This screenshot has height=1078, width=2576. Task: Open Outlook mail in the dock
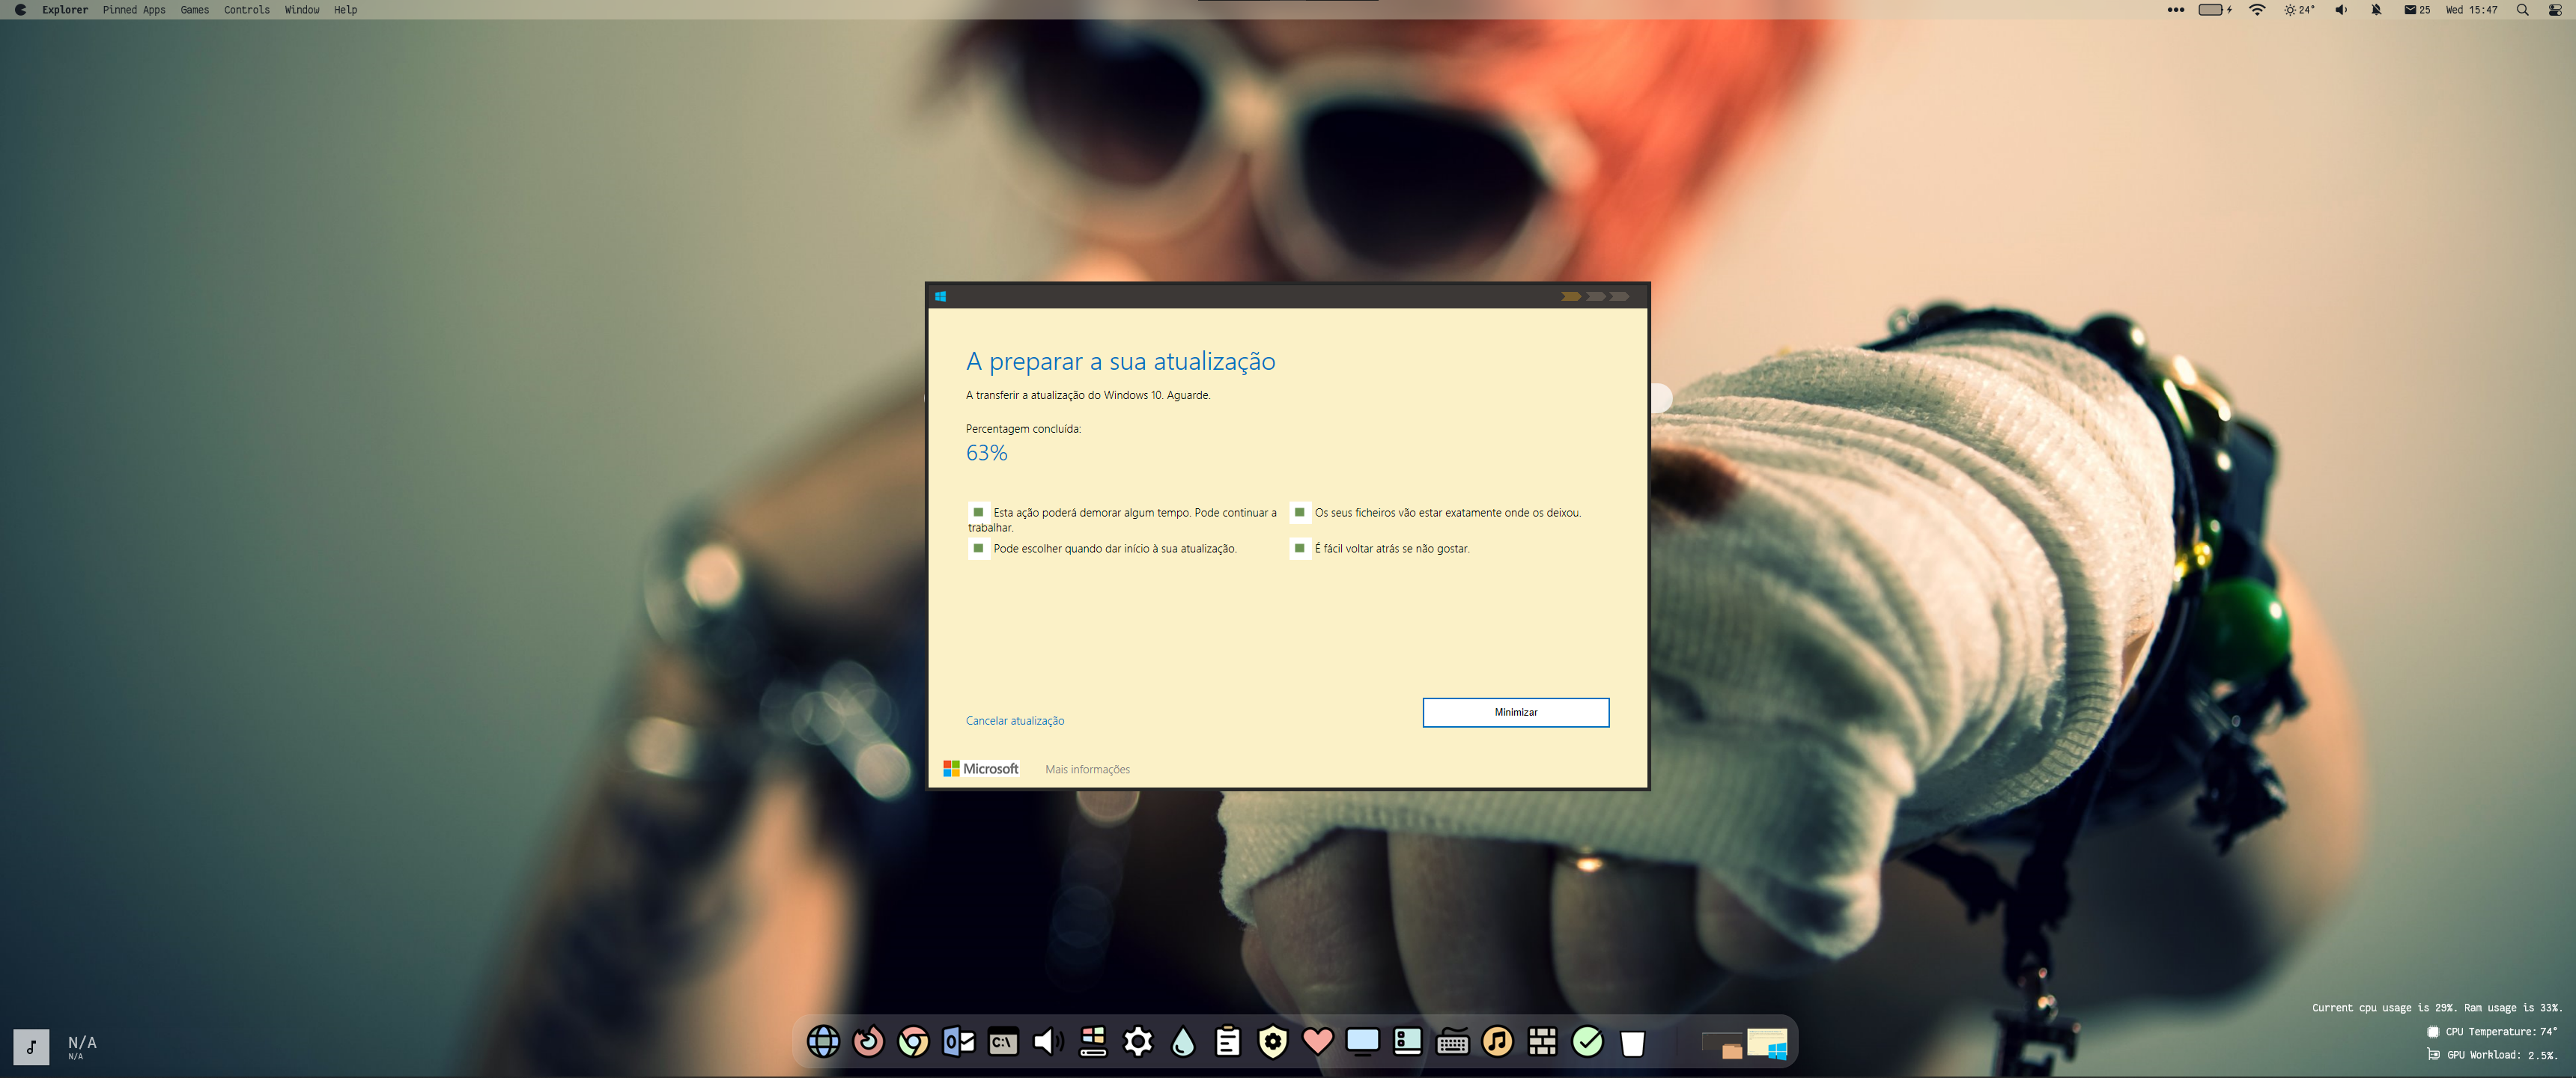click(x=958, y=1042)
